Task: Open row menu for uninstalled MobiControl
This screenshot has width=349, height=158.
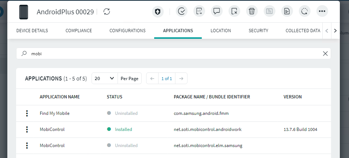Action: coord(27,146)
